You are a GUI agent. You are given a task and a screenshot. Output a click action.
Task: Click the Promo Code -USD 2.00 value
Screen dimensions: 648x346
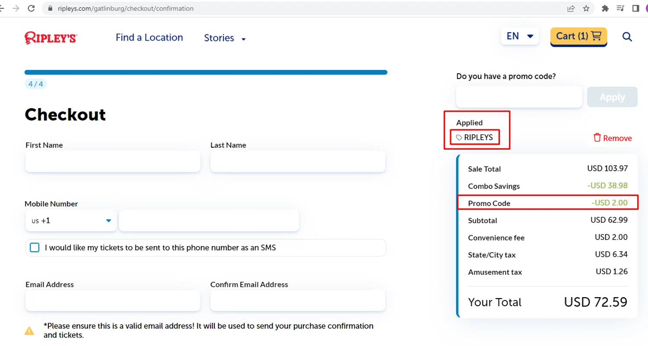click(x=609, y=202)
